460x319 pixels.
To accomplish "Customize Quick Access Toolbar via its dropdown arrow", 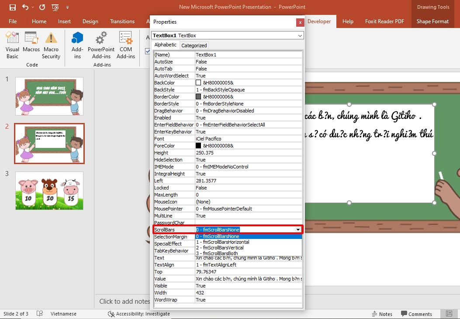I will click(67, 7).
